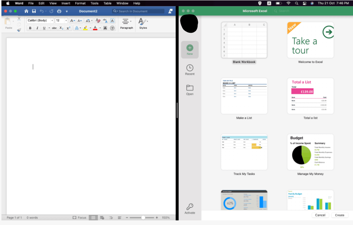Open Recent files in Excel sidebar
Image resolution: width=353 pixels, height=225 pixels.
(190, 70)
